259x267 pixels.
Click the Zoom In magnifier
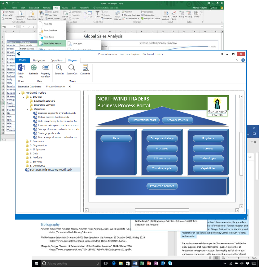click(x=59, y=68)
